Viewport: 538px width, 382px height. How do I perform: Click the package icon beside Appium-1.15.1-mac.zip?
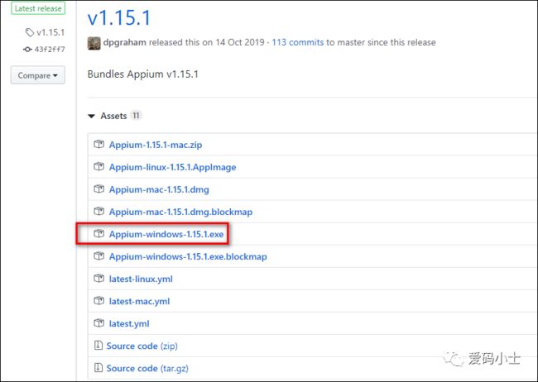(x=98, y=145)
